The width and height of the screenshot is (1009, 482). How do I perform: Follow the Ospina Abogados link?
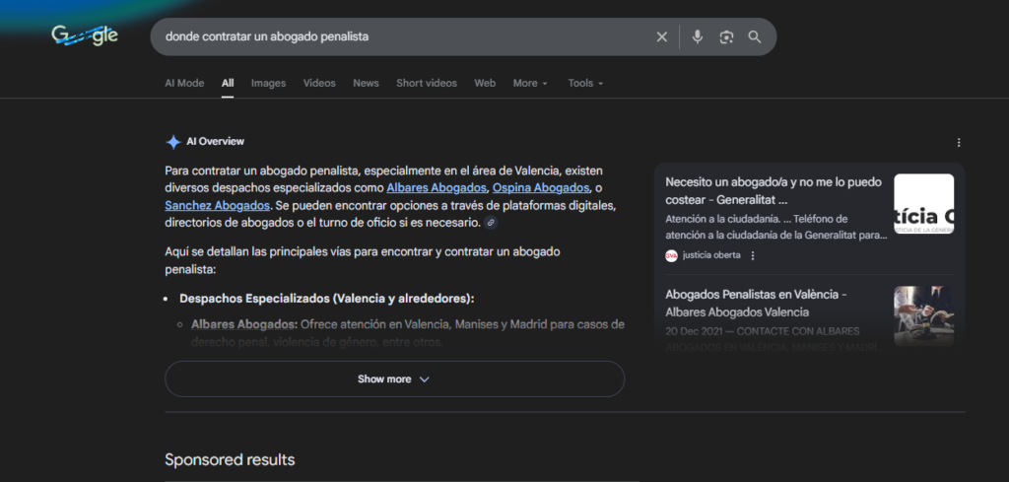(x=541, y=187)
